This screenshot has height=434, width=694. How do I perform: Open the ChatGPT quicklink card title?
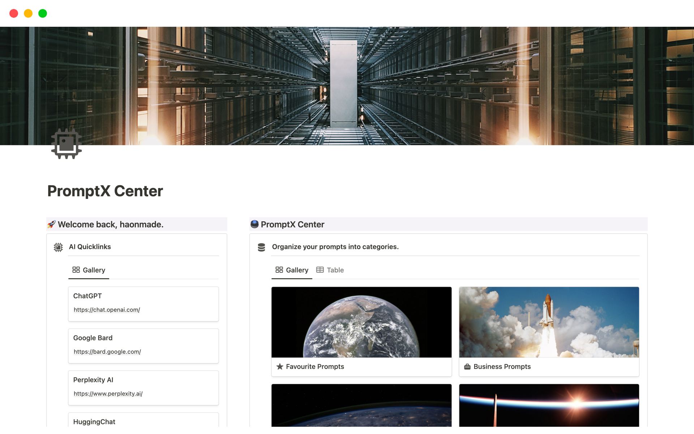click(x=87, y=296)
